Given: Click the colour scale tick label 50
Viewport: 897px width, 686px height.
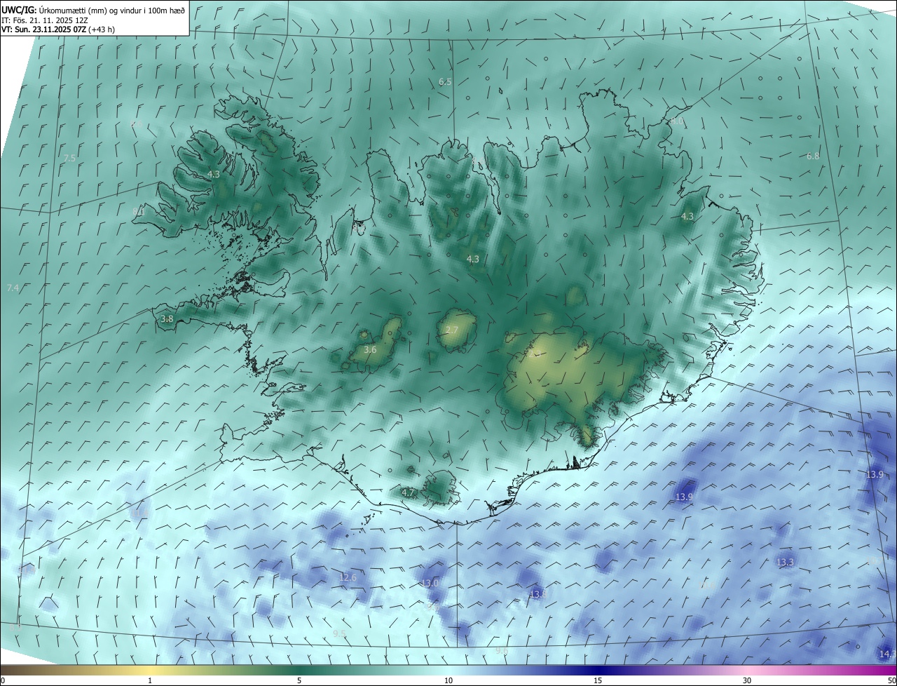Looking at the screenshot, I should [x=891, y=680].
